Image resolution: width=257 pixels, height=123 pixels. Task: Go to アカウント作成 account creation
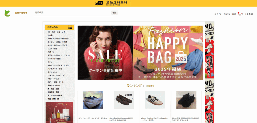(x=229, y=14)
